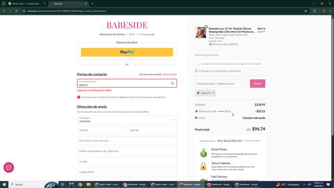The height and width of the screenshot is (188, 334).
Task: Remove the Babe25 coupon tag with X
Action: [213, 93]
